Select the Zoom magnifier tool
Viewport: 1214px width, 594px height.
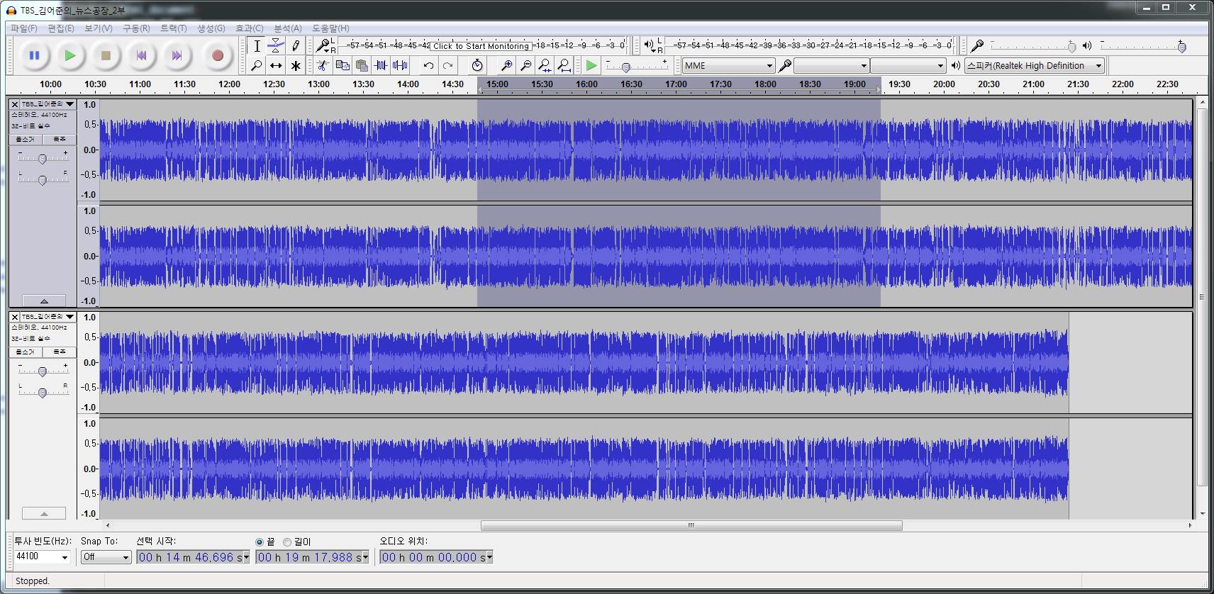257,65
